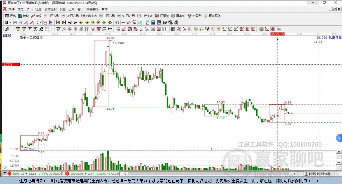Click the red floppy save icon
Viewport: 342px width, 184px height.
(x=165, y=22)
